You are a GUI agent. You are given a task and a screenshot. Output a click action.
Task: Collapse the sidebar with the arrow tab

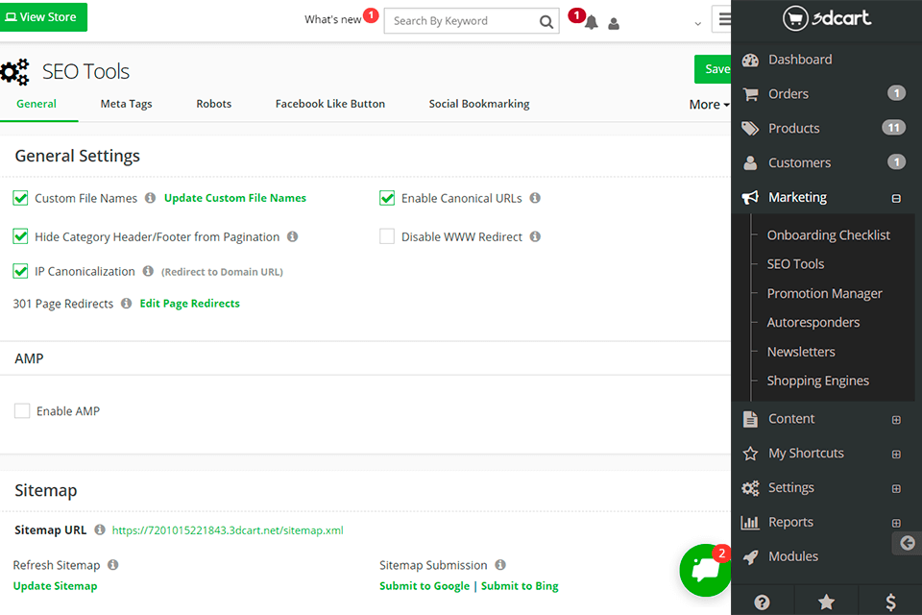coord(907,543)
